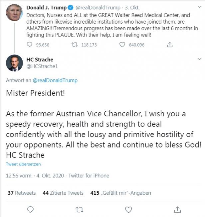This screenshot has width=205, height=217.
Task: Share Trump's tweet via upload icon
Action: 170,45
